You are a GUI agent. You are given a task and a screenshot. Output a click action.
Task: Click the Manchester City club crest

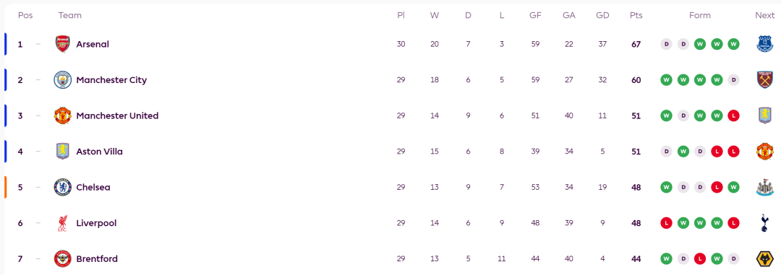[63, 80]
